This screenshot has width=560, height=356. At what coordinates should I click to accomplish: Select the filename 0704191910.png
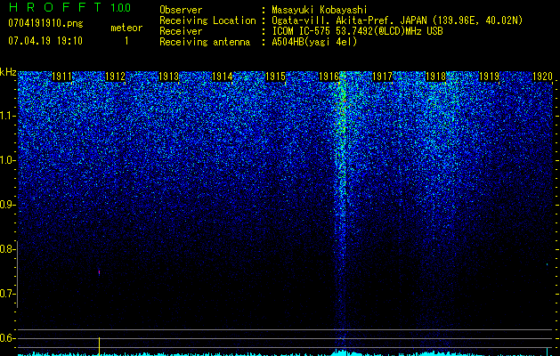45,24
